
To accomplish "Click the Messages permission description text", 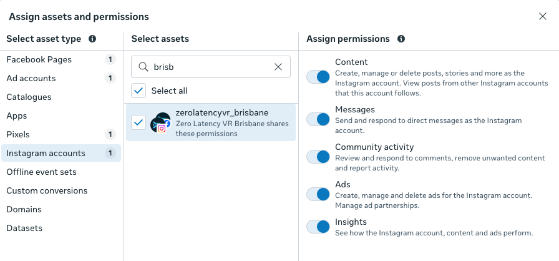I will point(428,126).
